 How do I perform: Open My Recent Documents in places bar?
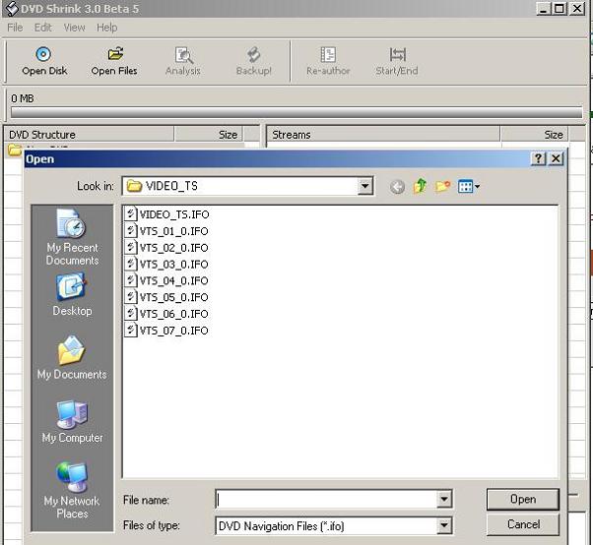[x=72, y=237]
